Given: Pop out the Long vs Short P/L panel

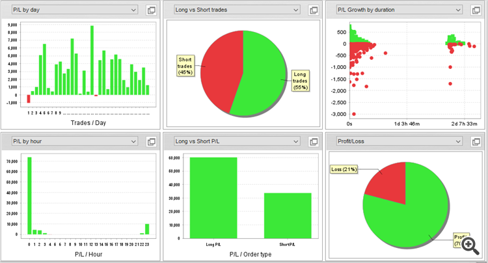Looking at the screenshot, I should point(314,142).
